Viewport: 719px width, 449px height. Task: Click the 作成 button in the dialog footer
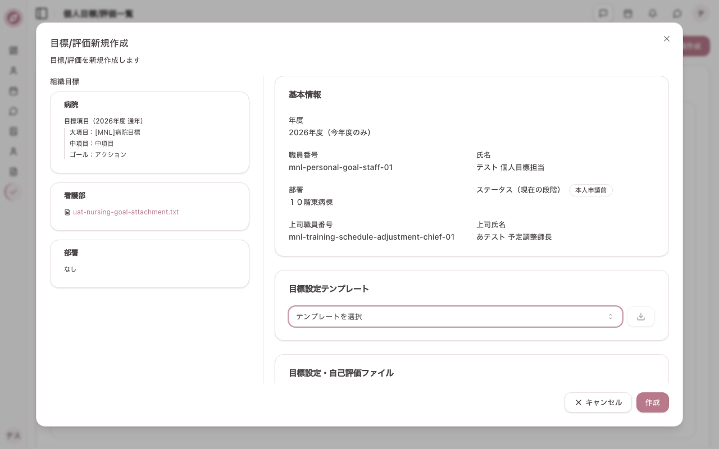point(653,402)
